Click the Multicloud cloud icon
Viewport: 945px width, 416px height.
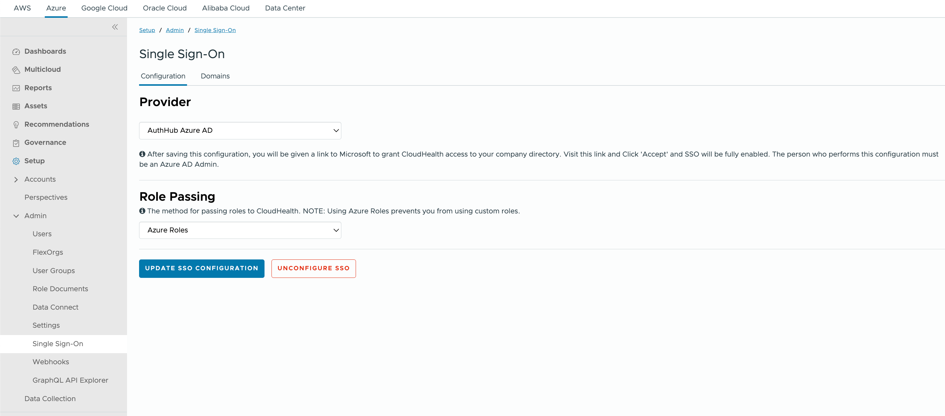(x=16, y=70)
